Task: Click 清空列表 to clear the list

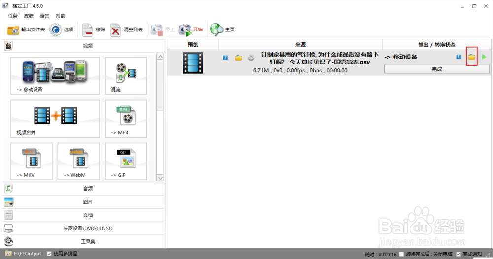Action: point(126,30)
